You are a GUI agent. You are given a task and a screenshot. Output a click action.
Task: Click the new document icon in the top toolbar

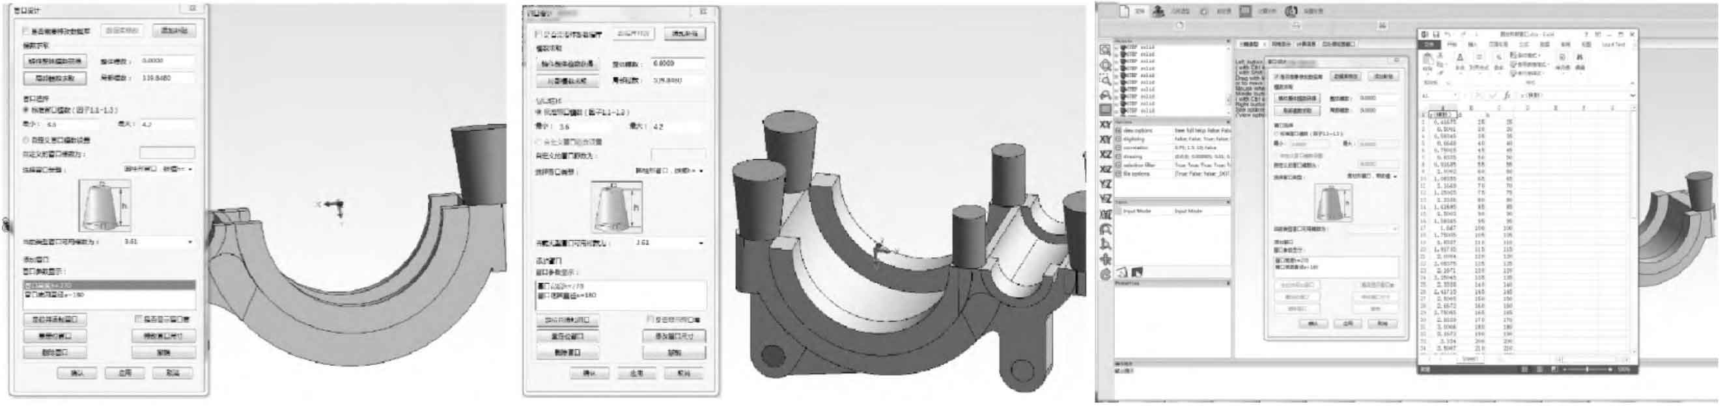pos(1125,10)
